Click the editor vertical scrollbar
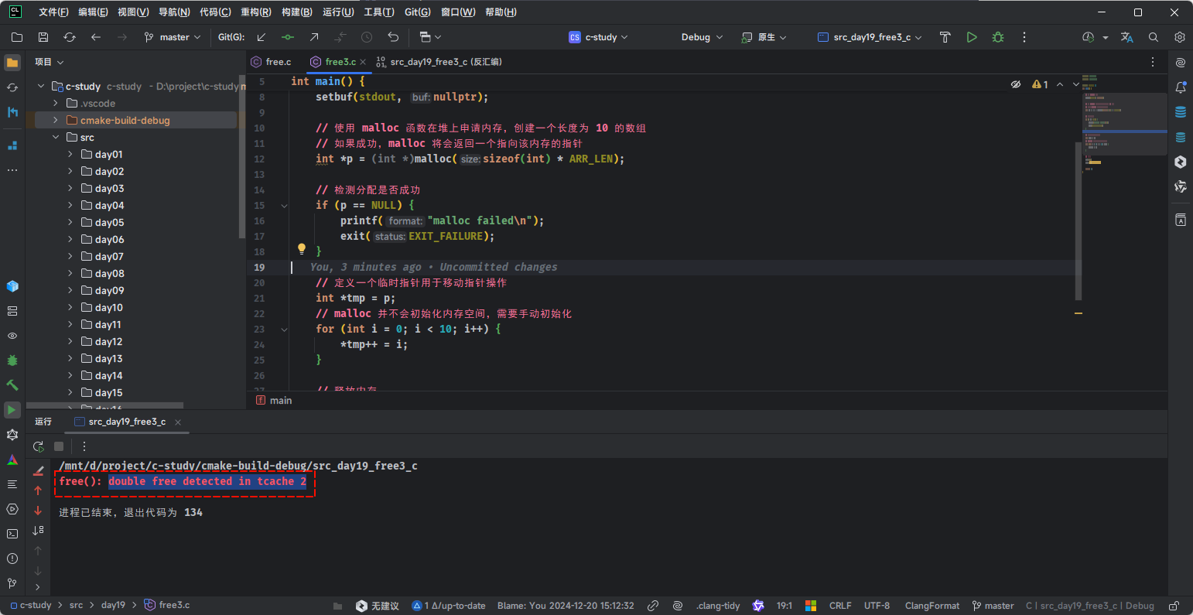1193x615 pixels. pos(1078,220)
